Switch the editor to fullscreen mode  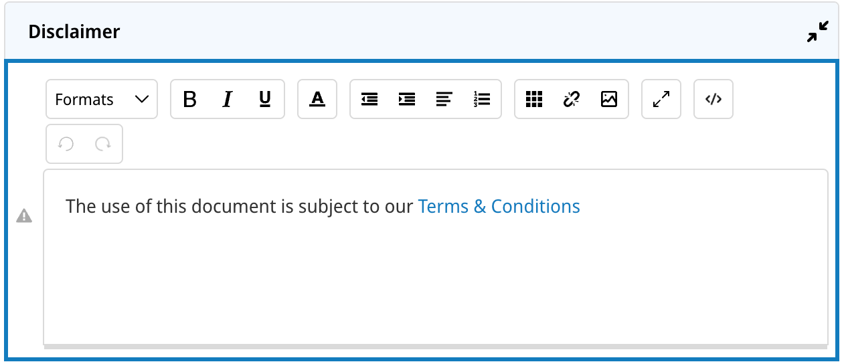tap(661, 100)
